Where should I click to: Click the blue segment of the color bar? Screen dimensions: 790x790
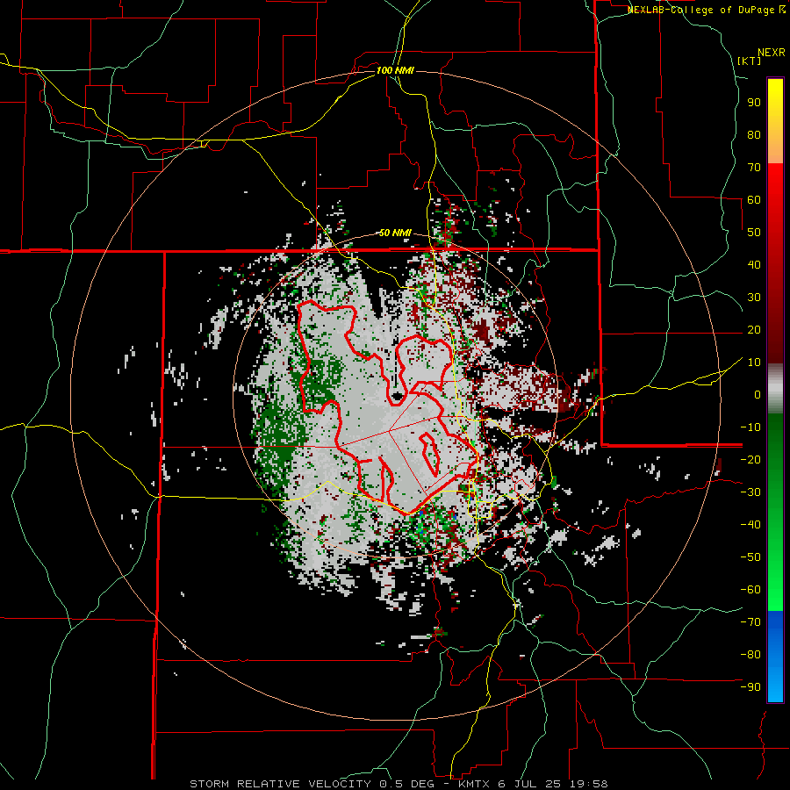coord(775,657)
